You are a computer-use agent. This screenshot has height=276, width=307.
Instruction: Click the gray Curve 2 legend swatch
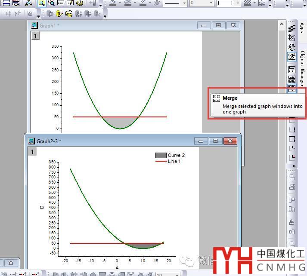pyautogui.click(x=161, y=155)
